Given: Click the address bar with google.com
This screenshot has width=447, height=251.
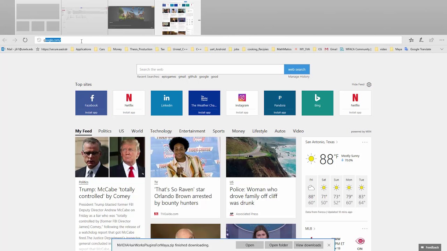Looking at the screenshot, I should point(218,40).
